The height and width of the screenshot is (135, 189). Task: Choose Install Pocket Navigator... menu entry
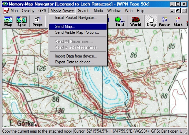(78, 18)
